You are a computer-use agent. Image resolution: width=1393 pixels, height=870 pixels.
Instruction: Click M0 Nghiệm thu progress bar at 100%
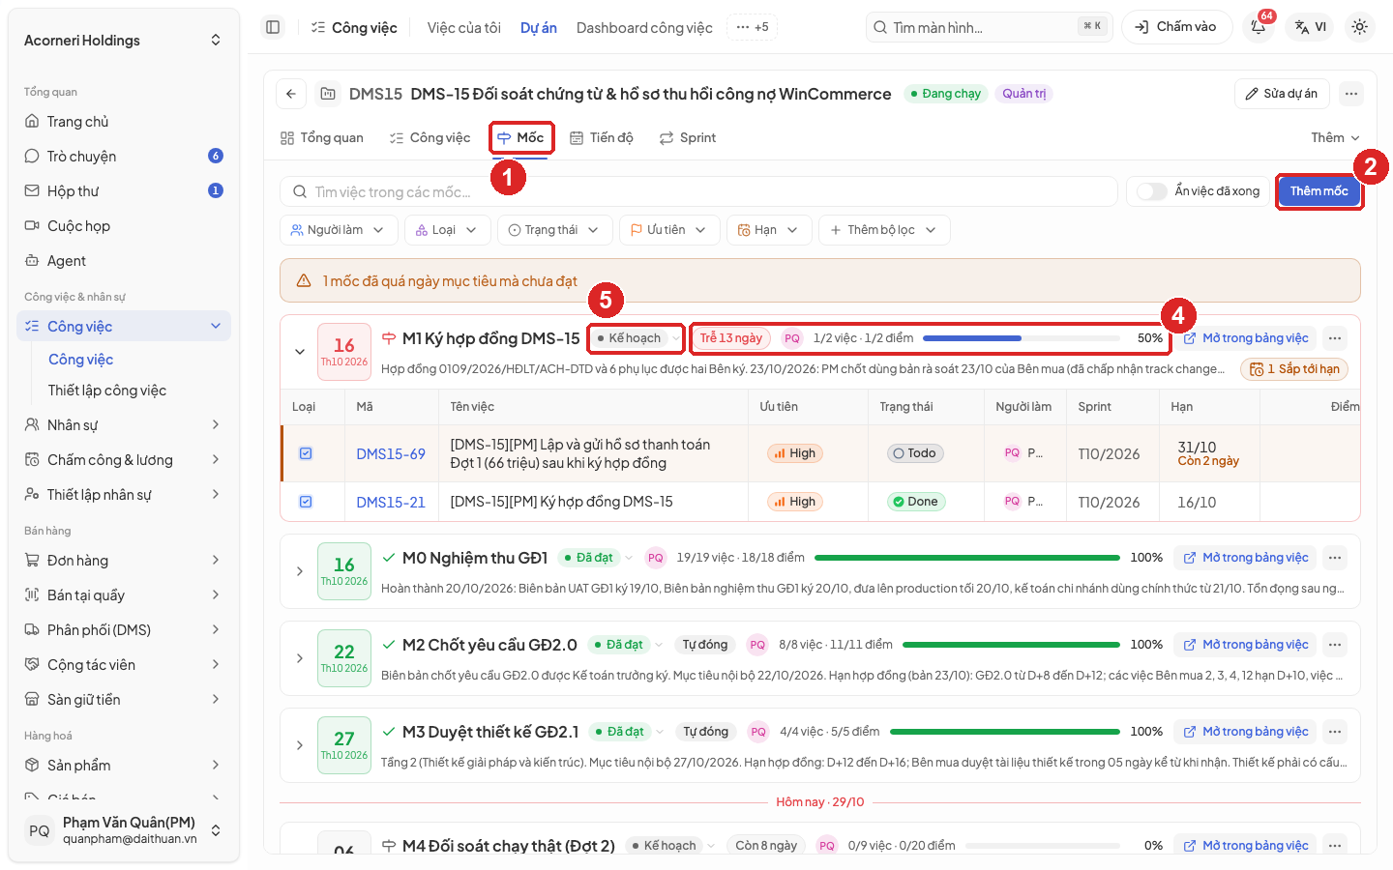967,558
